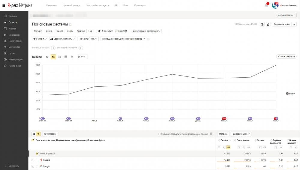Screen dimensions: 300x170
Task: Open the Атрибуция dropdown
Action: [123, 39]
